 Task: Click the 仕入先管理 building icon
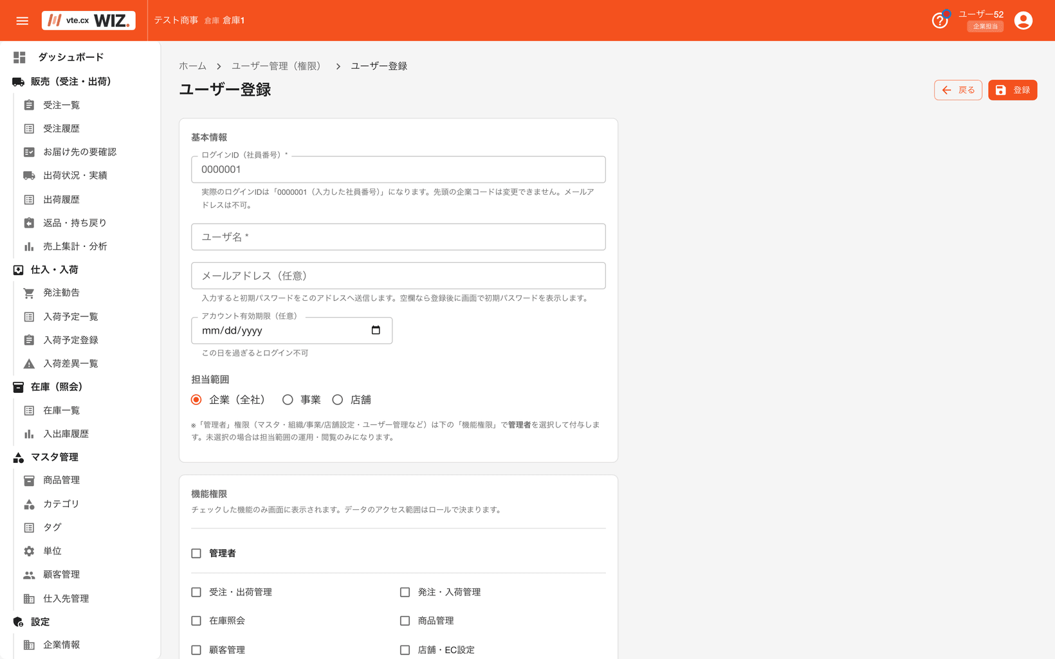point(29,599)
